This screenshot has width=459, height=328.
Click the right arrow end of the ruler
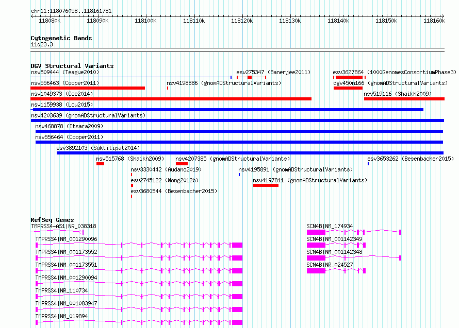tap(442, 16)
